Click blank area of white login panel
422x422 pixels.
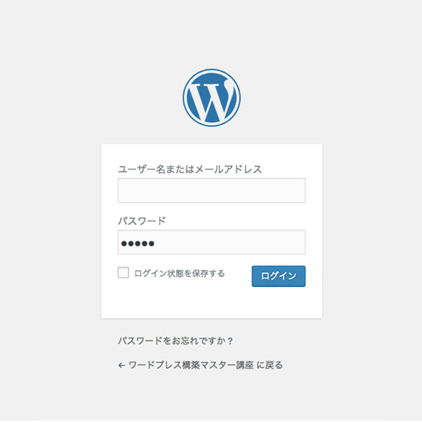click(212, 302)
